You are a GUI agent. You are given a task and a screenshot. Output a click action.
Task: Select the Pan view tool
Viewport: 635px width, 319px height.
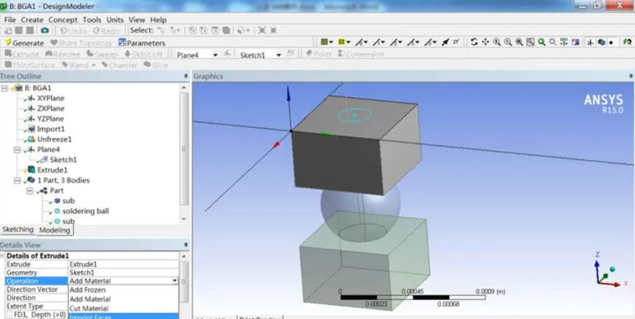coord(485,42)
